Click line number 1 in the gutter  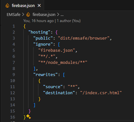(x=14, y=26)
